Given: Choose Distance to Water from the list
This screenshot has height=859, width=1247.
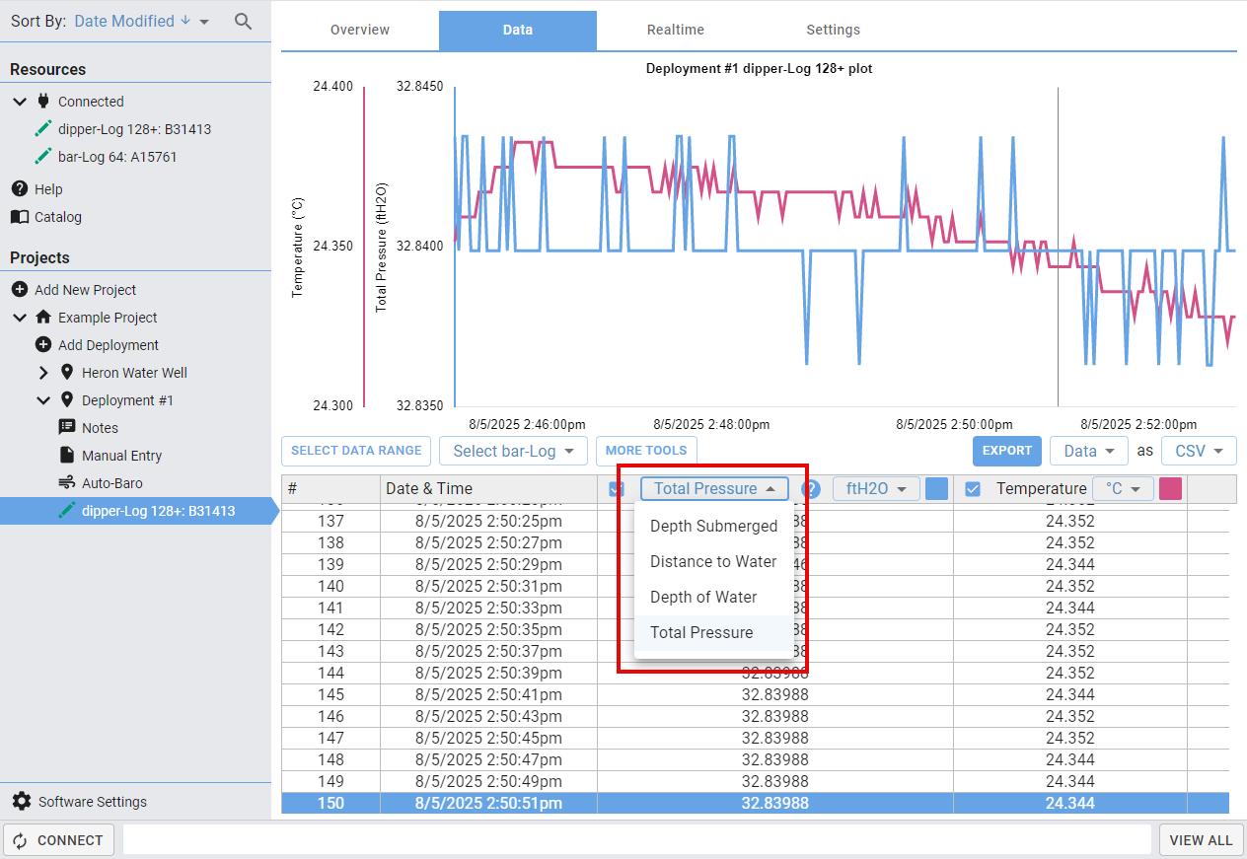Looking at the screenshot, I should [714, 561].
